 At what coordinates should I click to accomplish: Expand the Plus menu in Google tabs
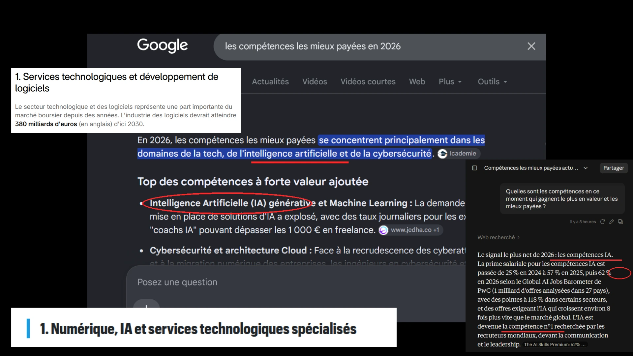(450, 82)
